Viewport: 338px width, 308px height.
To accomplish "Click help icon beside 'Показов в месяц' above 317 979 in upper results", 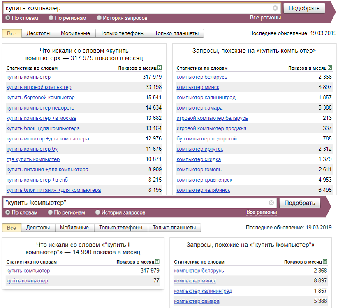I will point(160,68).
